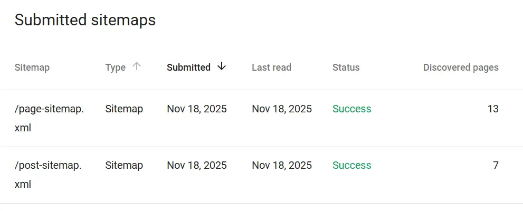Click page-sitemap Last read date
This screenshot has width=523, height=211.
click(x=281, y=109)
